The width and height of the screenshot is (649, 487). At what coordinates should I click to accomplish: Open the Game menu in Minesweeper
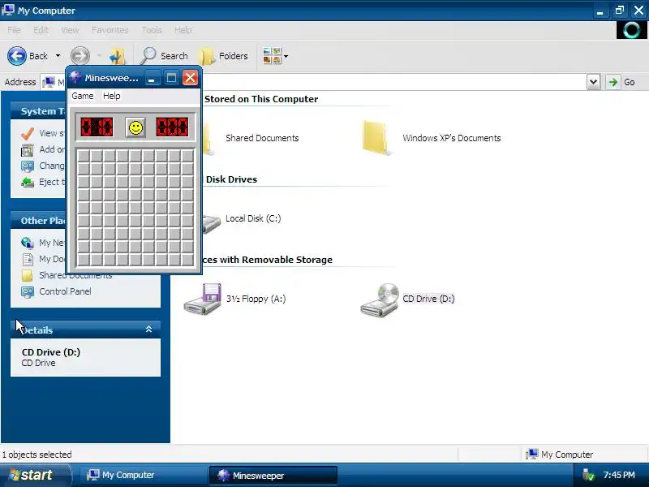click(x=83, y=96)
